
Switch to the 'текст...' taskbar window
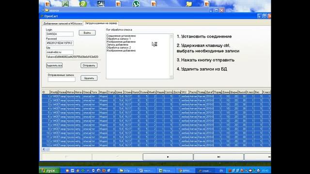pyautogui.click(x=147, y=171)
